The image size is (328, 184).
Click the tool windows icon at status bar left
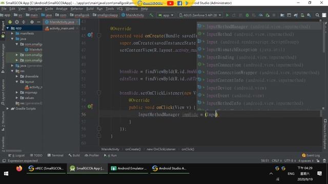4,160
